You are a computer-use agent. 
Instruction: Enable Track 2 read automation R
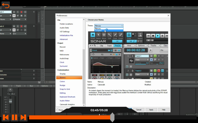14,30
